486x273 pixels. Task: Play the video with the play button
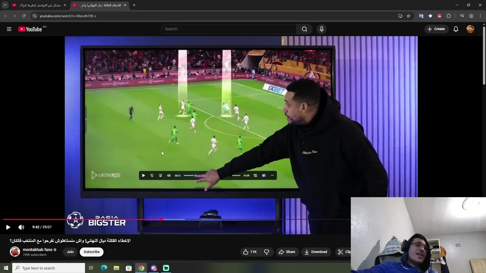(8, 227)
